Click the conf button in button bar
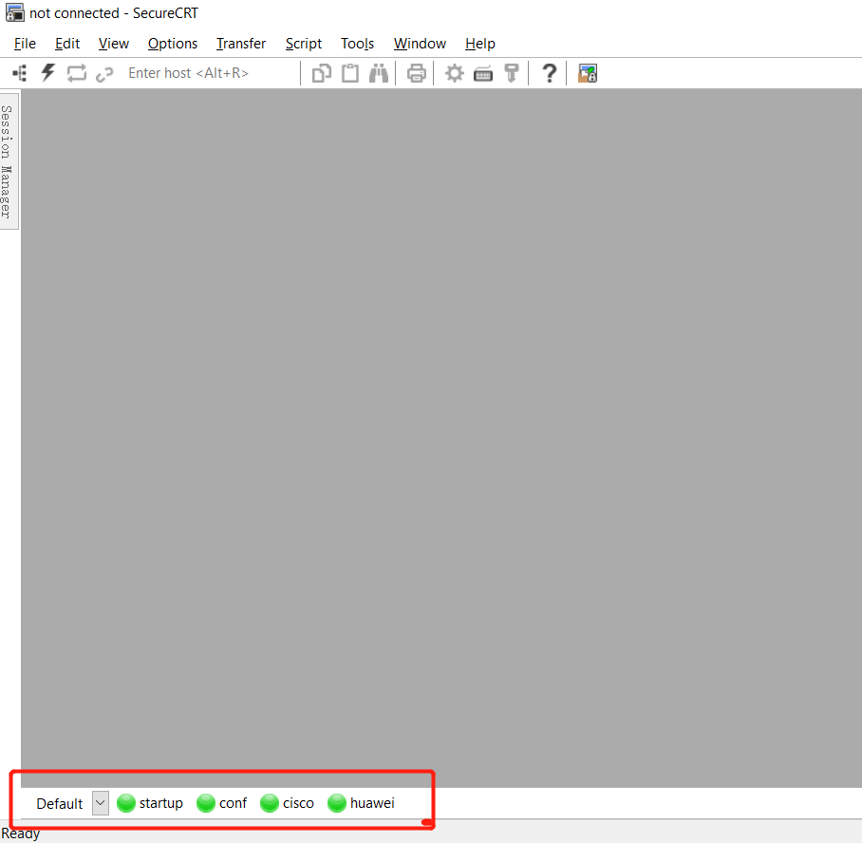Image resolution: width=862 pixels, height=843 pixels. [x=222, y=803]
